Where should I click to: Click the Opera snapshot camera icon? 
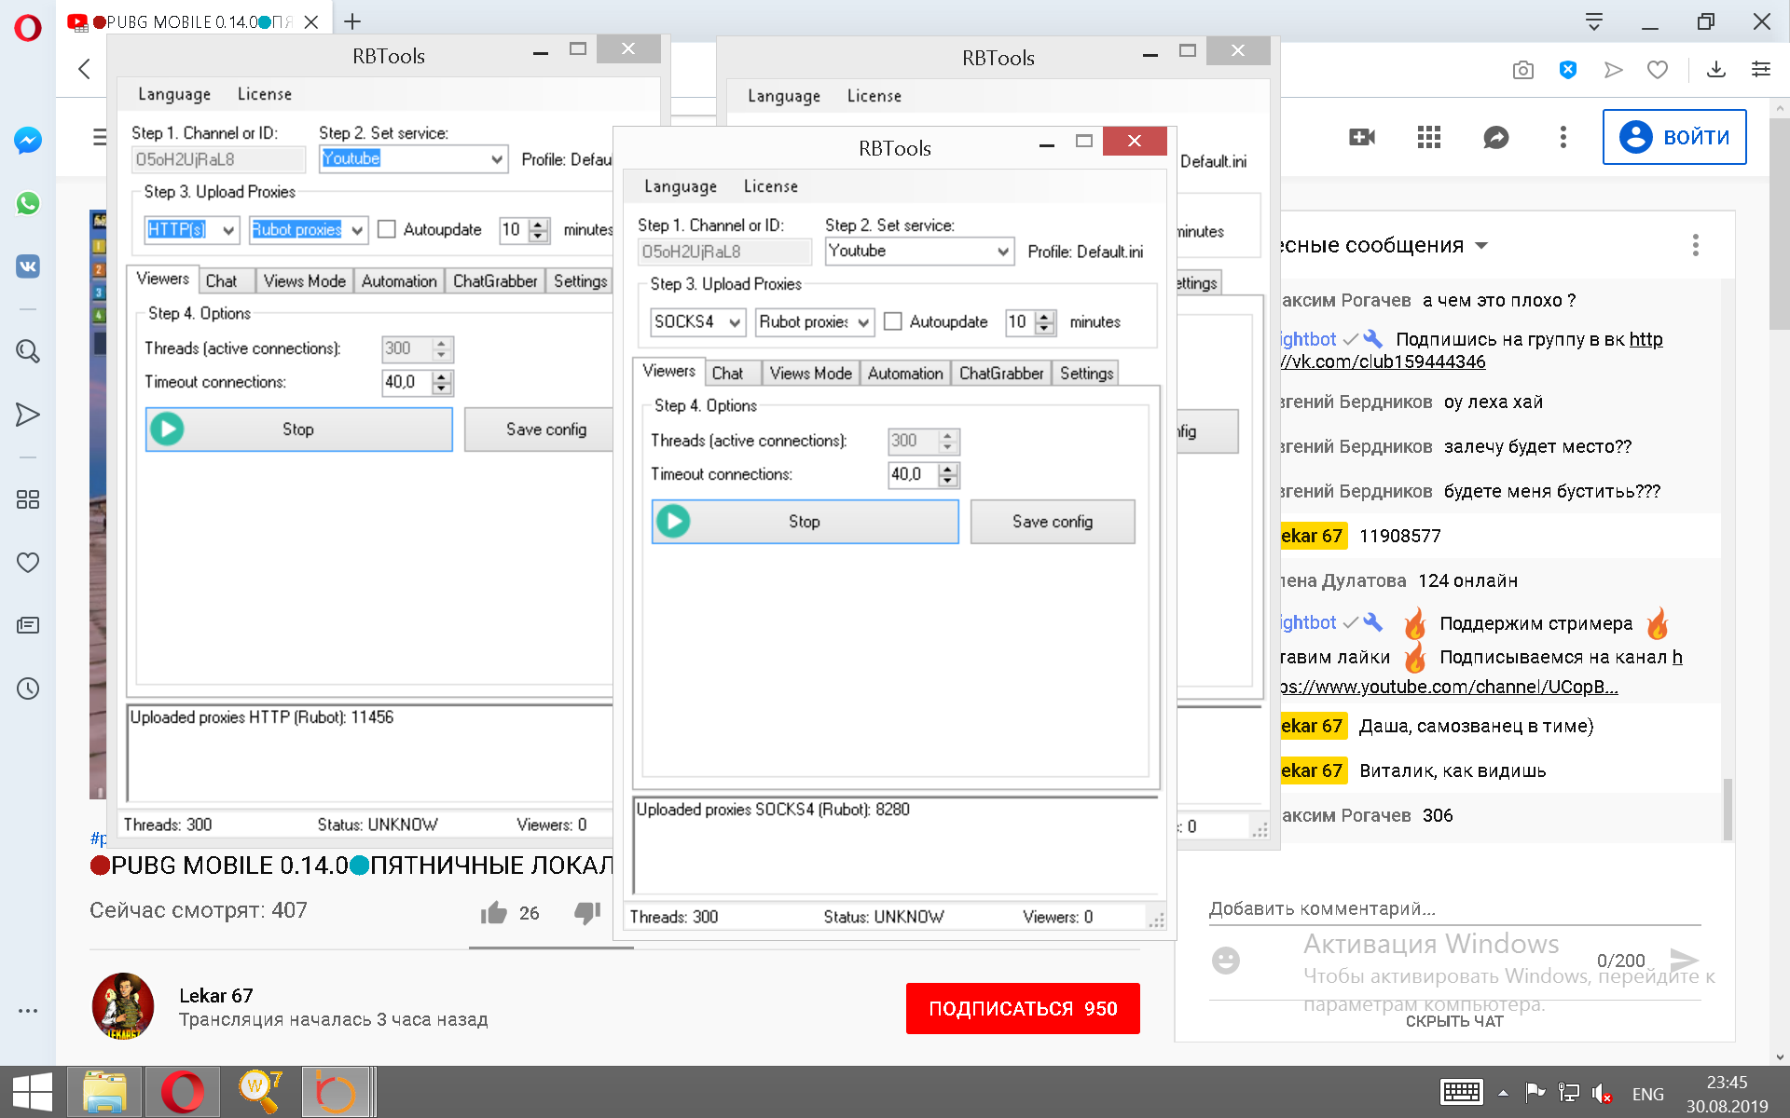[1523, 70]
